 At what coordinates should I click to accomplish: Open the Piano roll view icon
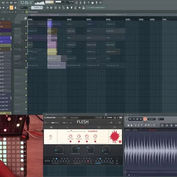point(51,8)
